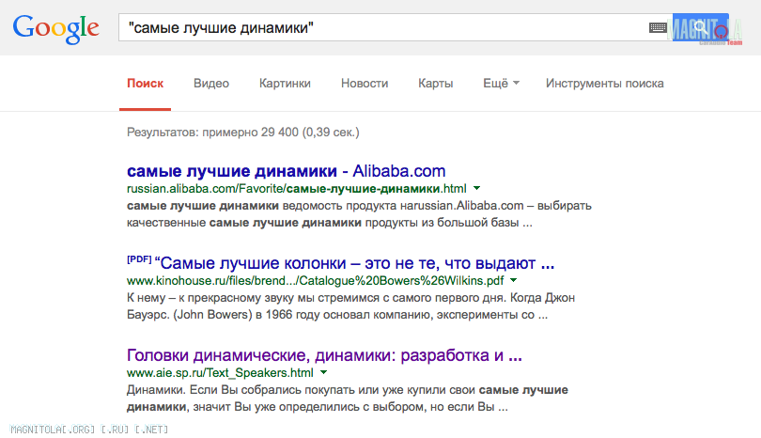The height and width of the screenshot is (438, 761).
Task: Click the snippet starting Динамики. Если Вы
Action: pyautogui.click(x=348, y=399)
